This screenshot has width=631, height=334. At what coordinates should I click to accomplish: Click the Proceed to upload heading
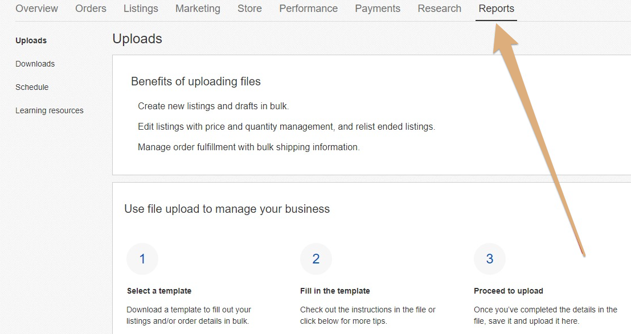click(508, 291)
